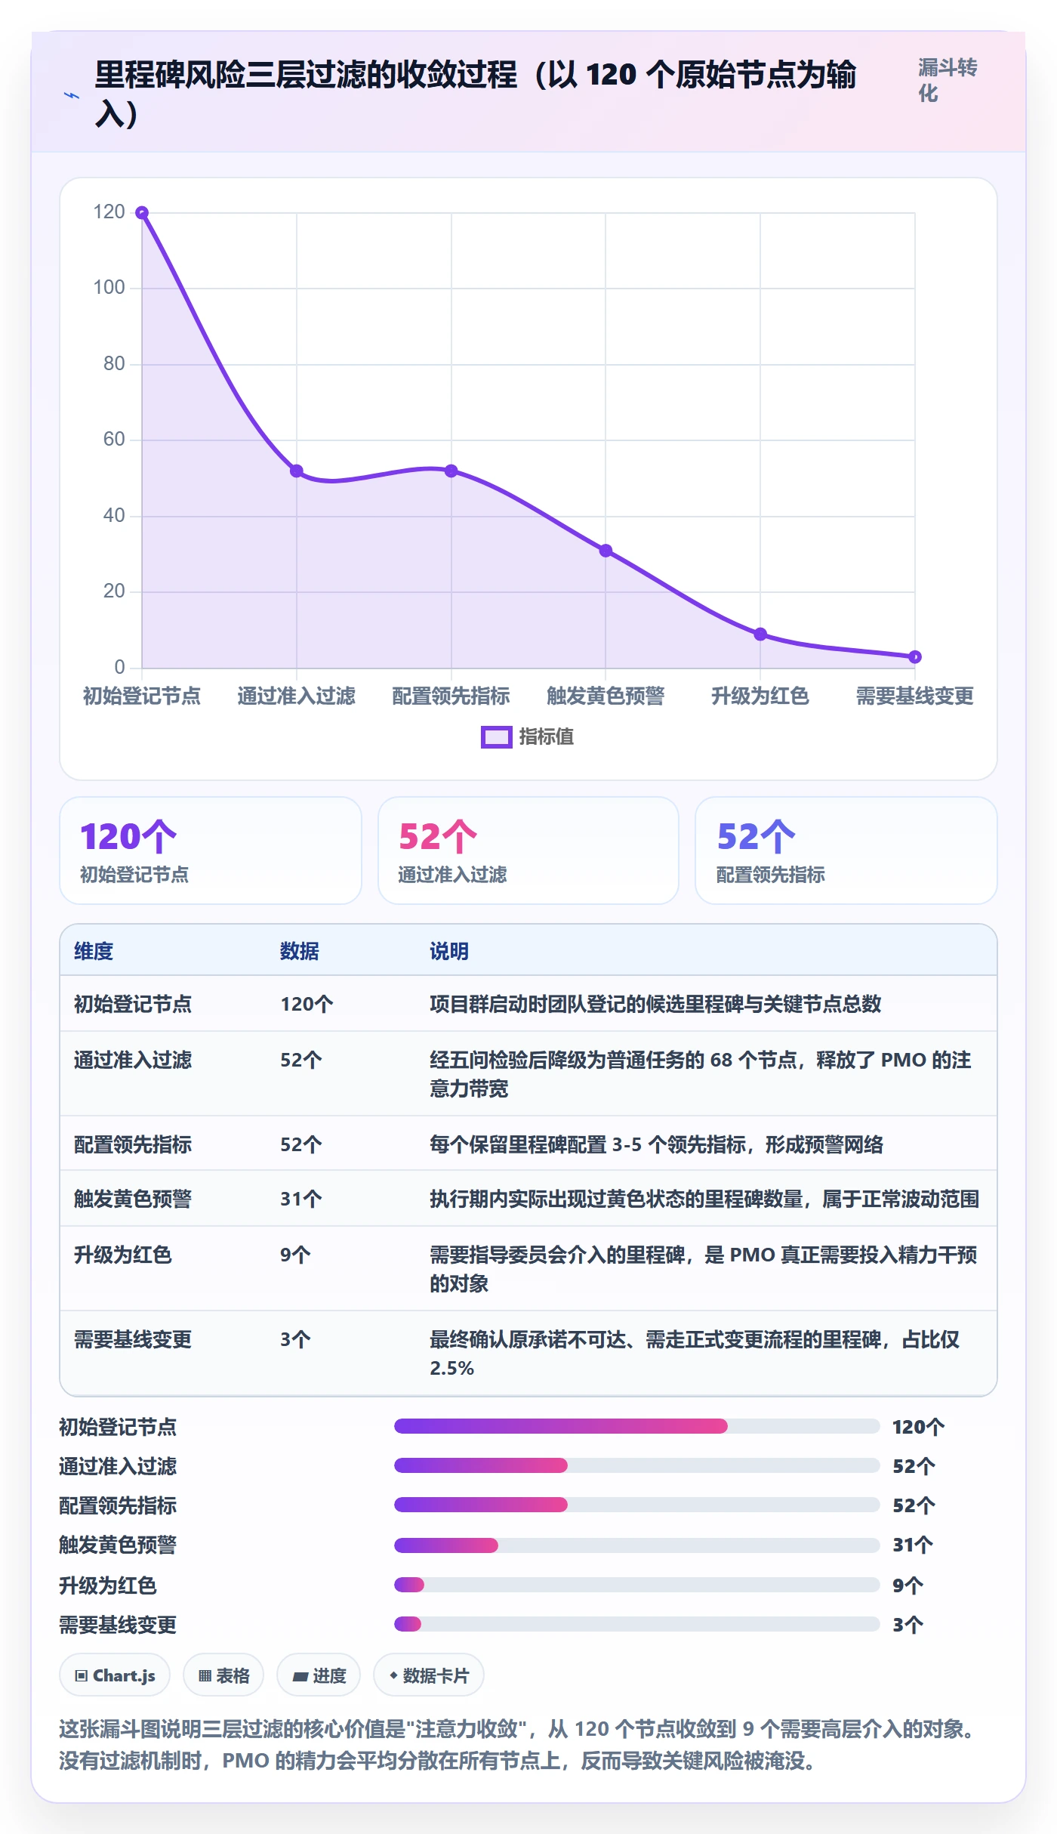Screen dimensions: 1057x1834
Task: Toggle the 指标值 legend swatch
Action: click(x=496, y=737)
